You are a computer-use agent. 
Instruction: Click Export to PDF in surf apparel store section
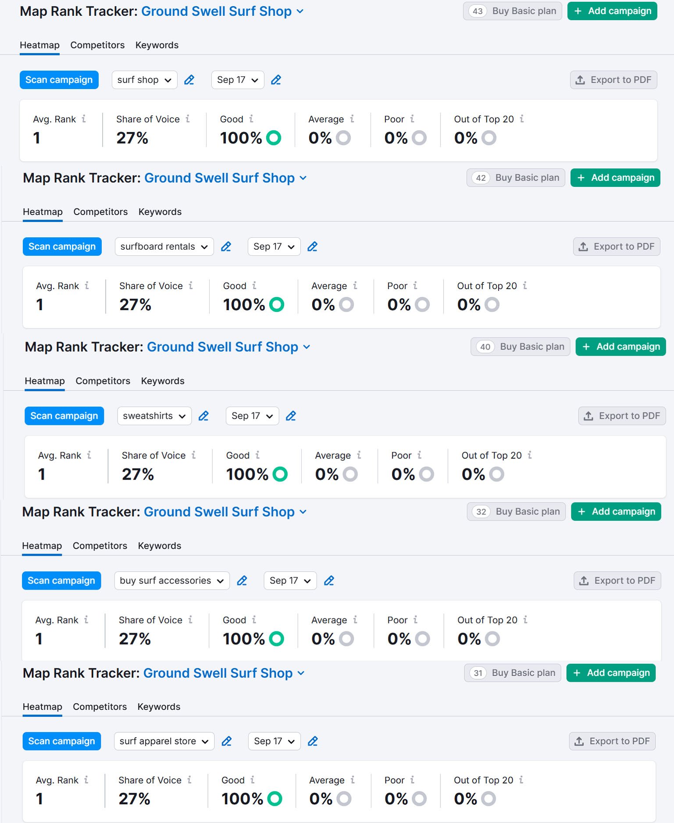click(x=612, y=741)
